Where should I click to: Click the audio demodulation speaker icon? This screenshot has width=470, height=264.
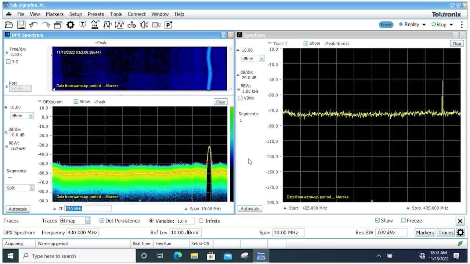click(x=144, y=25)
